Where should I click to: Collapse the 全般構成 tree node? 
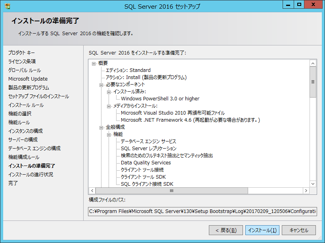pos(101,127)
